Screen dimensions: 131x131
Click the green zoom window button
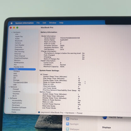(17, 28)
